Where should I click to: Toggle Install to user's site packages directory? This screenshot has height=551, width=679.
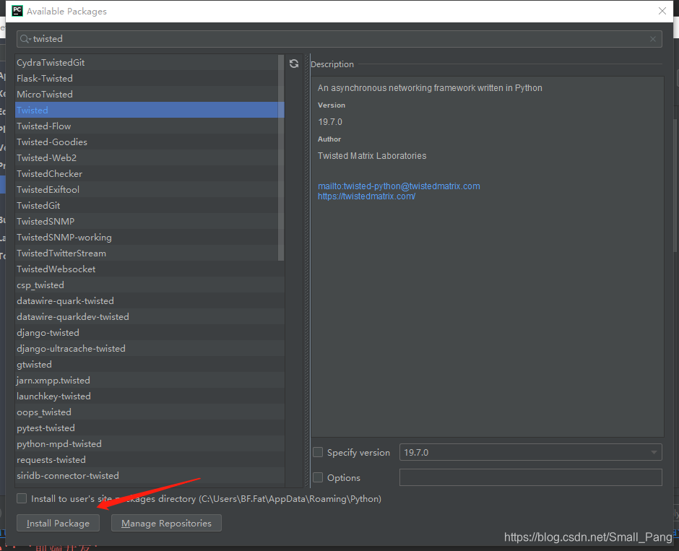(22, 498)
